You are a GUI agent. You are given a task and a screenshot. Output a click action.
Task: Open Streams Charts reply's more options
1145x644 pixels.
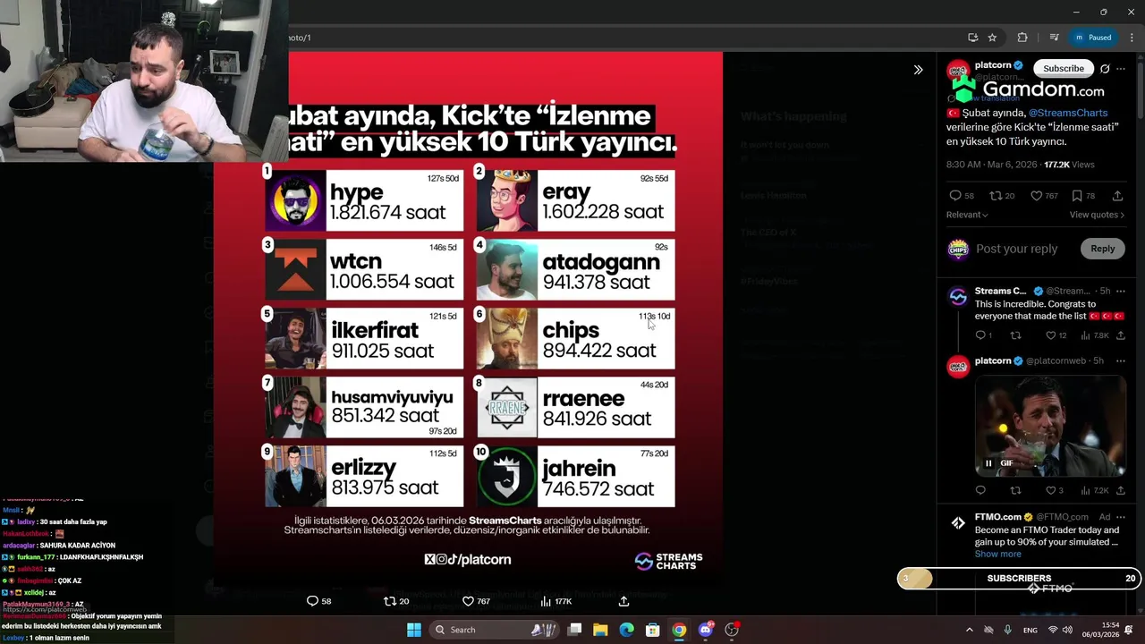point(1120,291)
